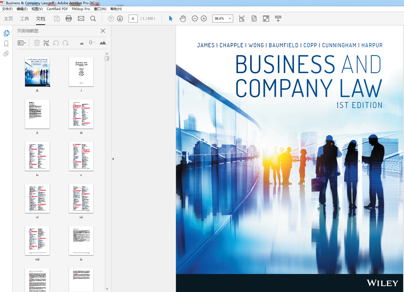Select the Hand pan tool
The height and width of the screenshot is (292, 404).
click(x=183, y=19)
